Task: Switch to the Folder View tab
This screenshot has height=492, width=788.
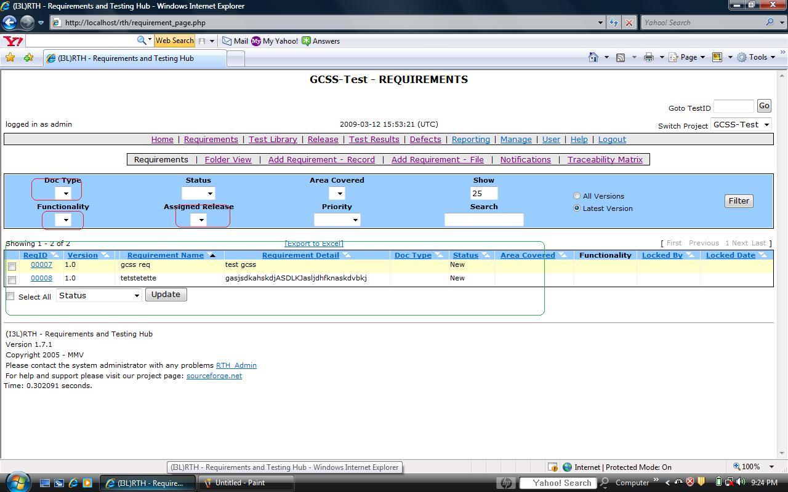Action: click(x=228, y=159)
